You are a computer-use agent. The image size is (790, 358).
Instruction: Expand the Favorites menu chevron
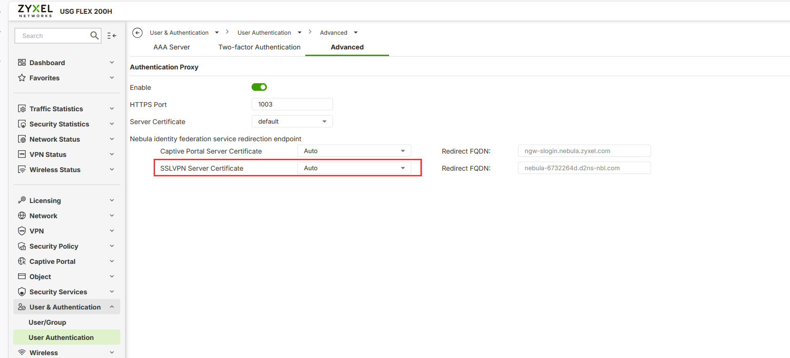(112, 77)
